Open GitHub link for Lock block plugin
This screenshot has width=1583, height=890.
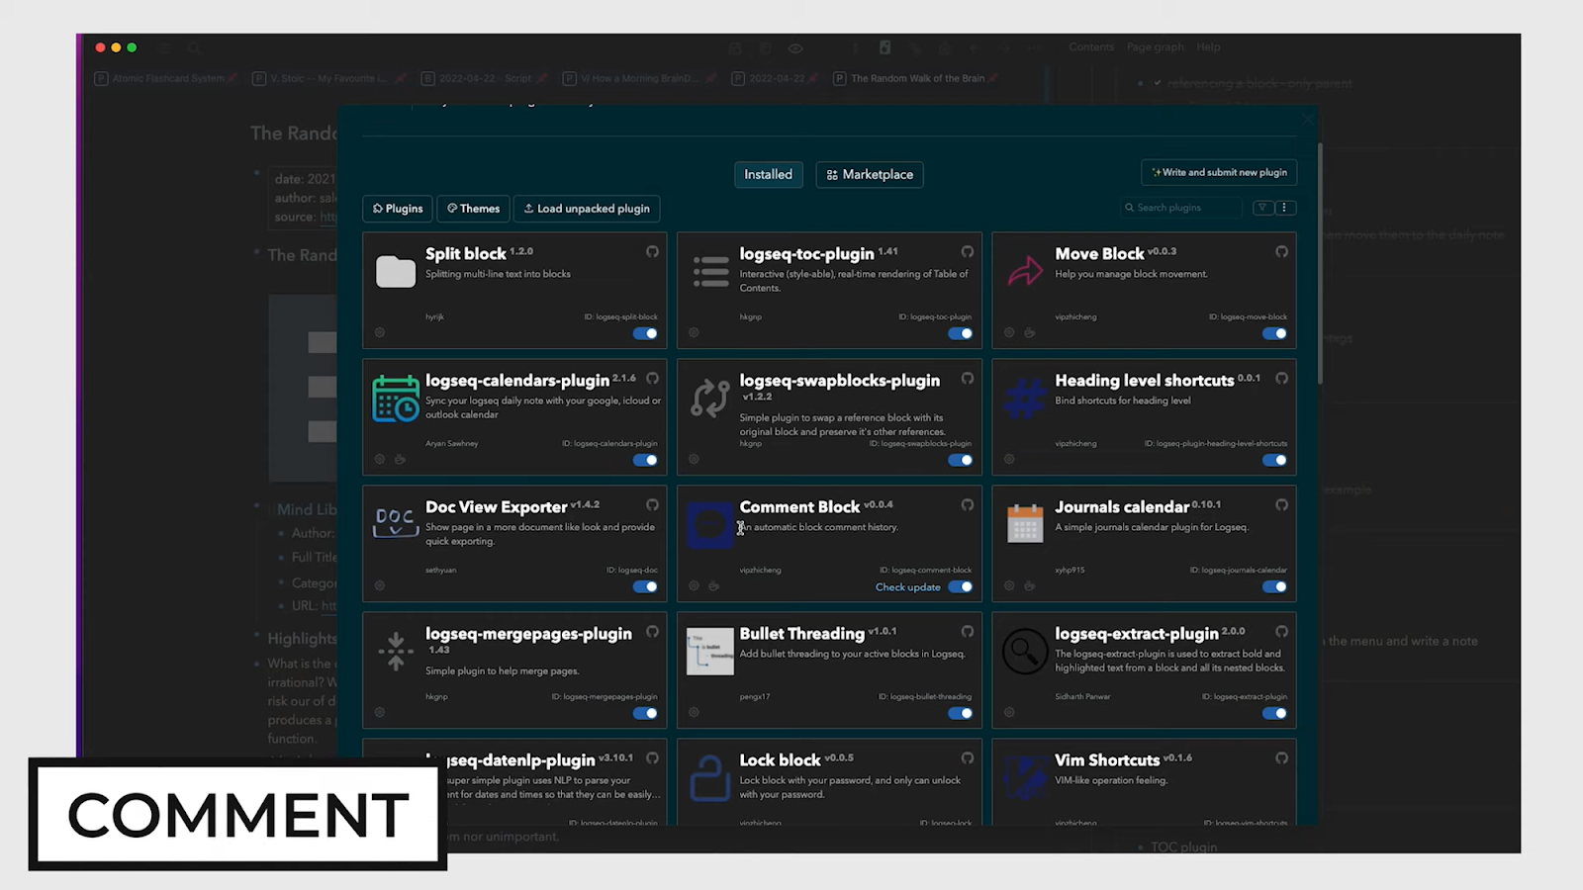[x=967, y=758]
